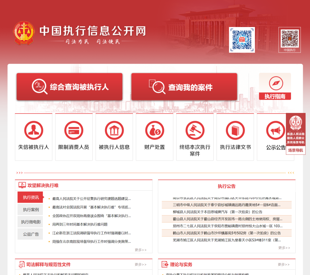Viewport: 310px width, 275px height.
Task: Open article 江必新在浙江法院调研督导
Action: [92, 233]
